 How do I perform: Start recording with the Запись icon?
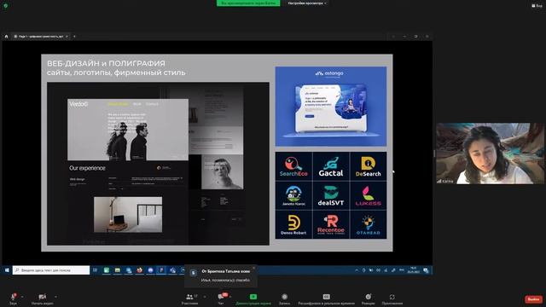coord(284,297)
